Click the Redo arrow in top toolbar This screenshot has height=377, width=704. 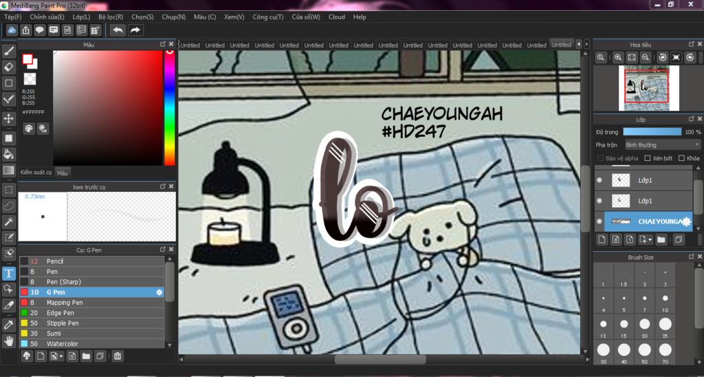[135, 30]
